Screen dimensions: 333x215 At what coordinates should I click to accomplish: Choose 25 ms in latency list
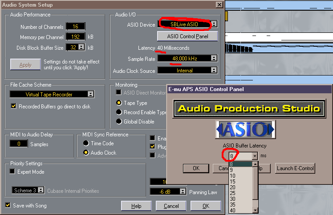[x=240, y=193]
